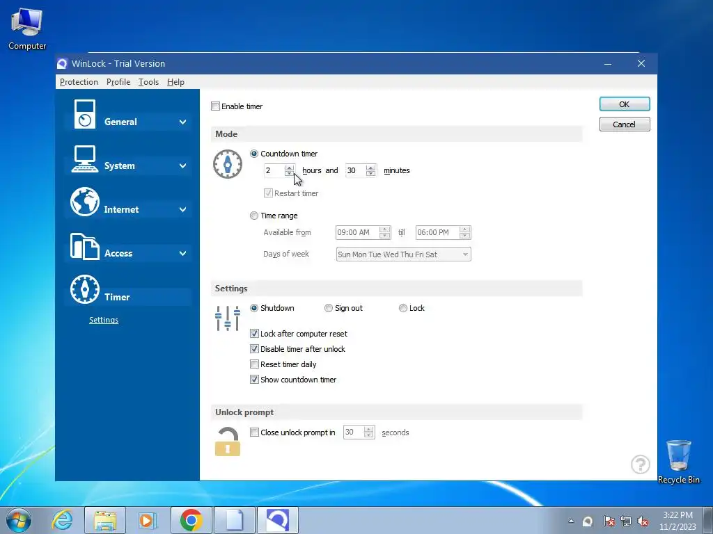
Task: Expand the Access section chevron
Action: [183, 254]
